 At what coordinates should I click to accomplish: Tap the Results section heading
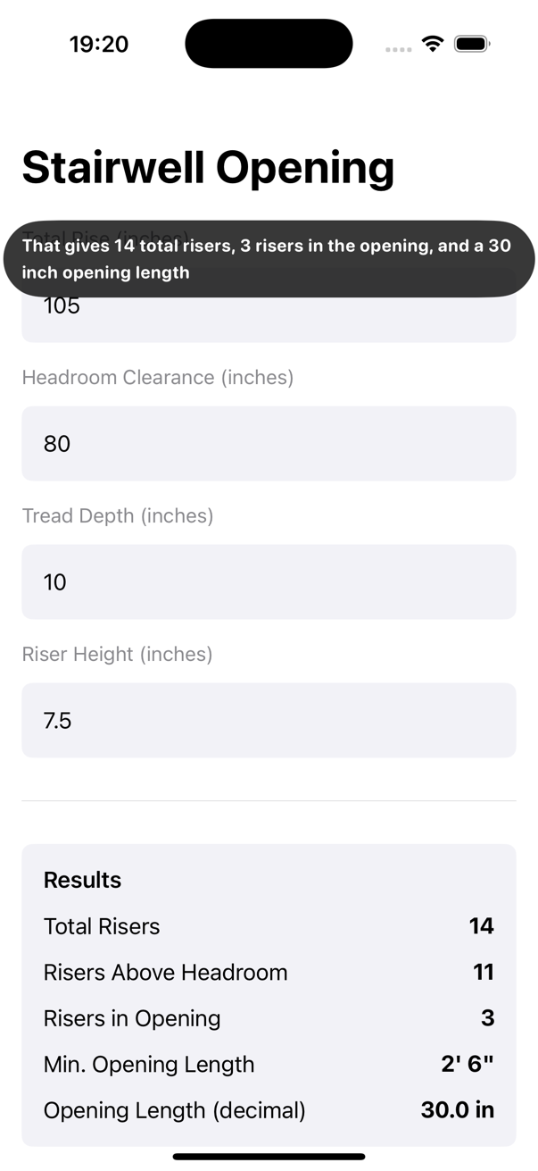tap(82, 881)
